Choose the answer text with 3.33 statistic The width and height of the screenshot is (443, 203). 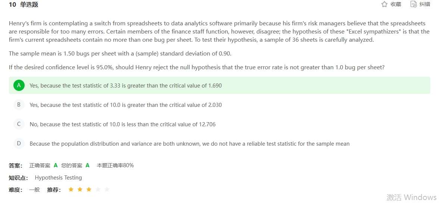[126, 86]
